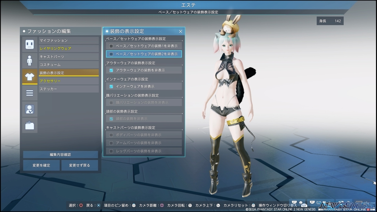Select アクセサリー menu item
Image resolution: width=377 pixels, height=212 pixels.
click(x=69, y=81)
